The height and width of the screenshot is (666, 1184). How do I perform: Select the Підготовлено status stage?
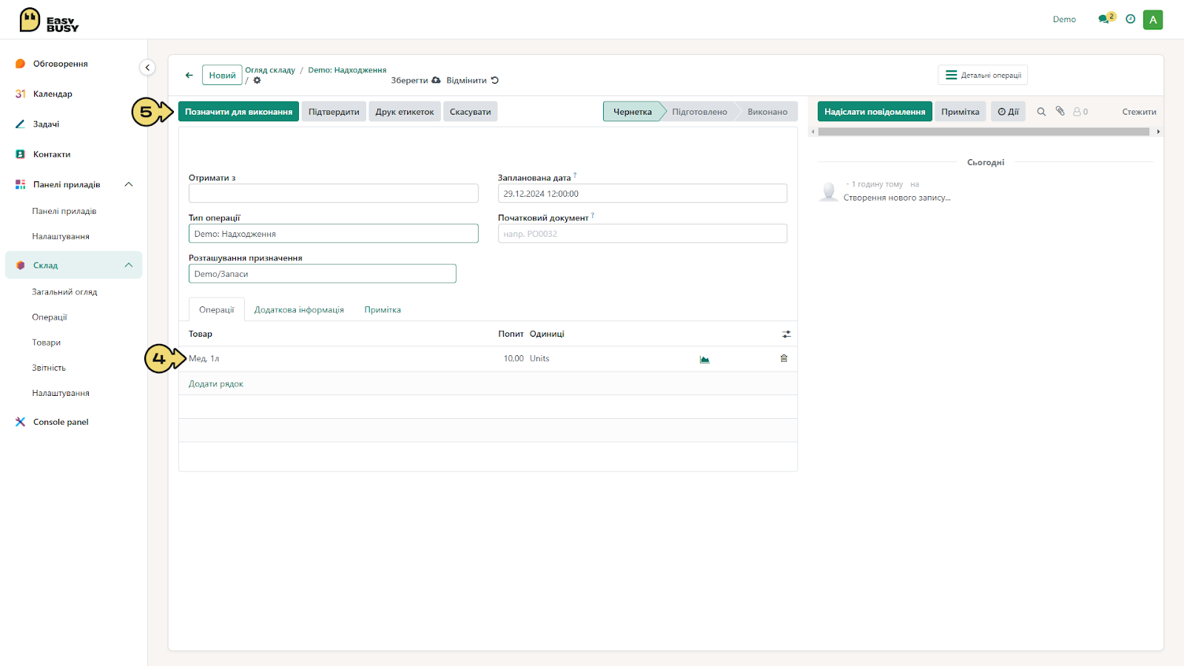coord(699,112)
